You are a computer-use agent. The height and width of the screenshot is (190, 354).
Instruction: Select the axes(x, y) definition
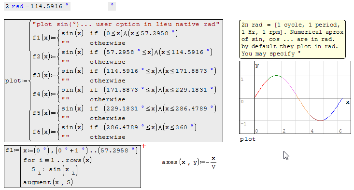pyautogui.click(x=189, y=163)
